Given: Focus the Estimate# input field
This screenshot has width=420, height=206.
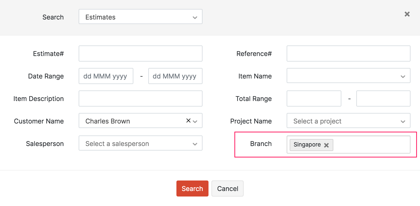Looking at the screenshot, I should (x=140, y=53).
